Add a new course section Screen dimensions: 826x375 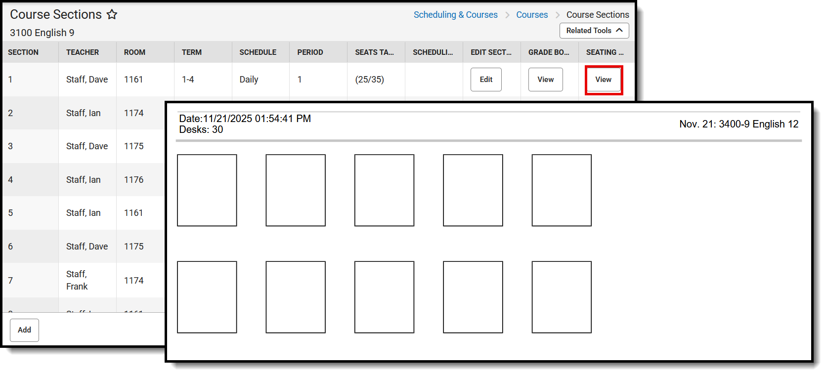tap(25, 330)
